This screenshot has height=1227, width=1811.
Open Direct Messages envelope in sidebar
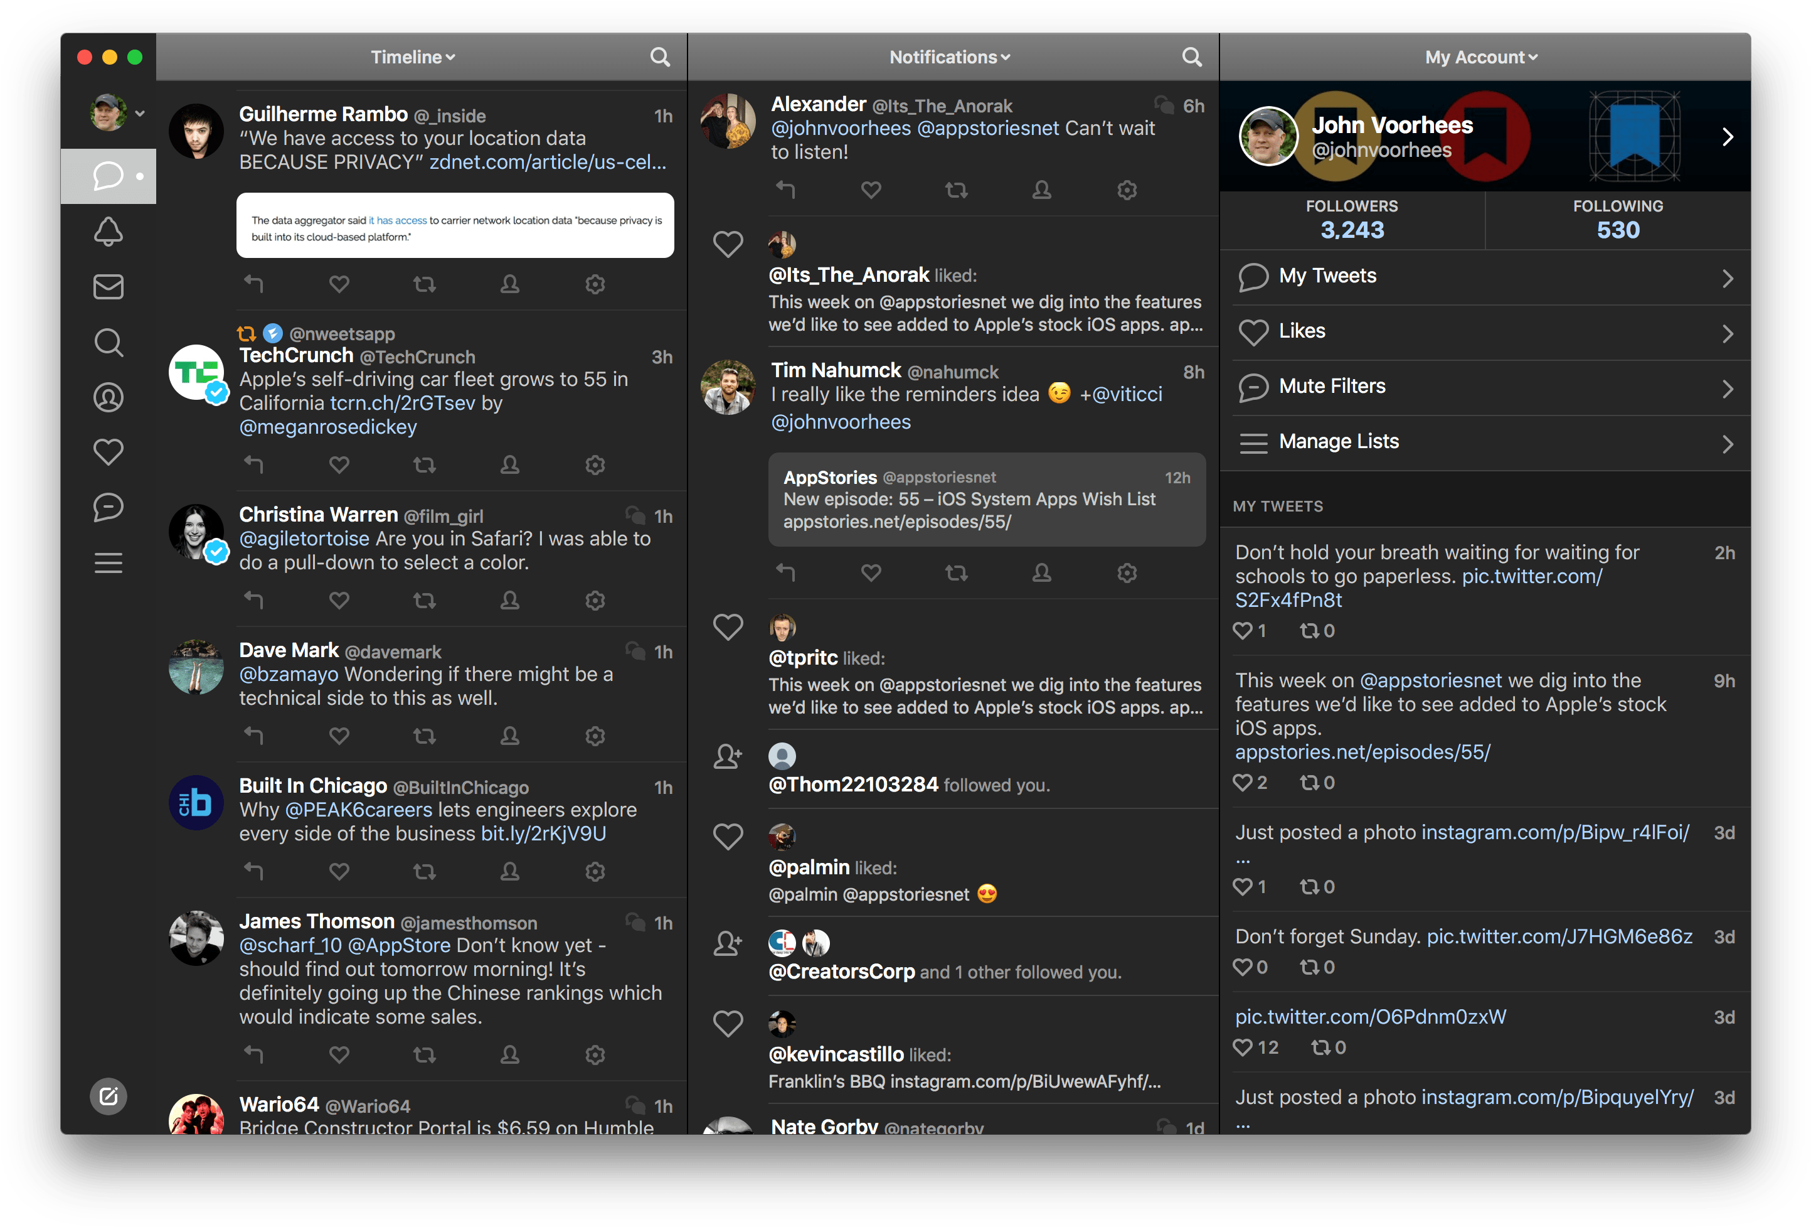109,287
